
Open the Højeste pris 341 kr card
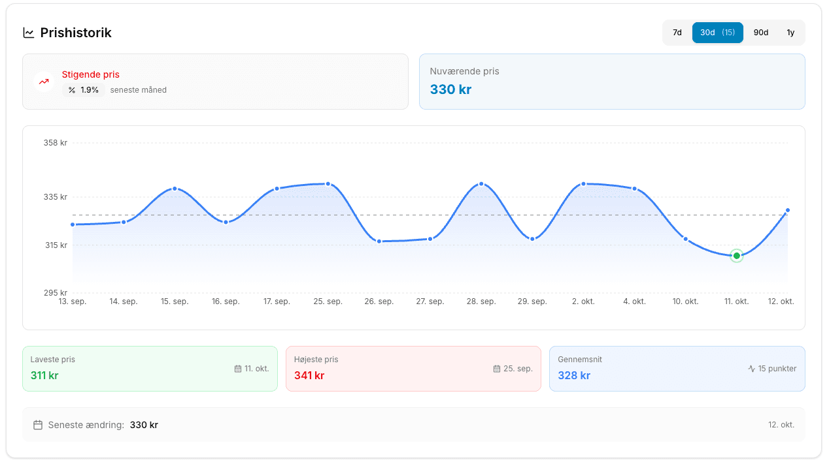coord(413,369)
